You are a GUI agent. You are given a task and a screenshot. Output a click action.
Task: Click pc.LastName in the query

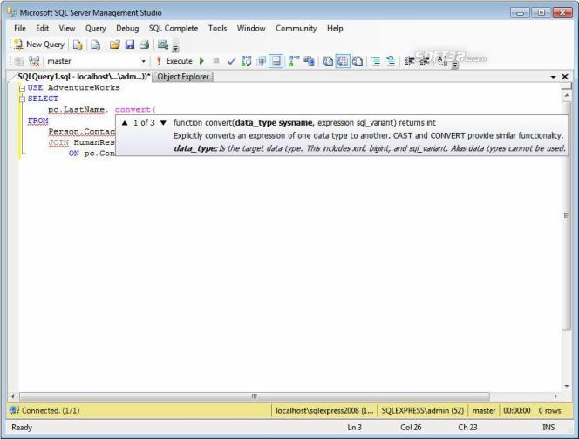(77, 110)
